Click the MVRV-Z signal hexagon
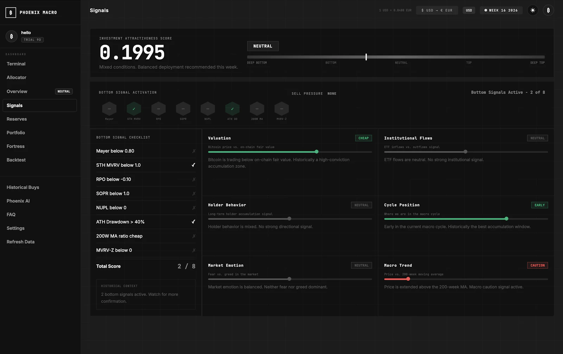Screen dimensions: 563x354 [282, 109]
